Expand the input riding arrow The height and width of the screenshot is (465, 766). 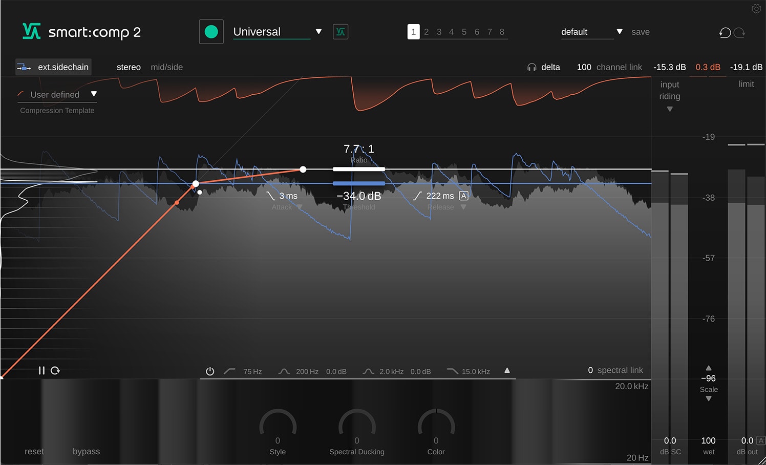670,109
